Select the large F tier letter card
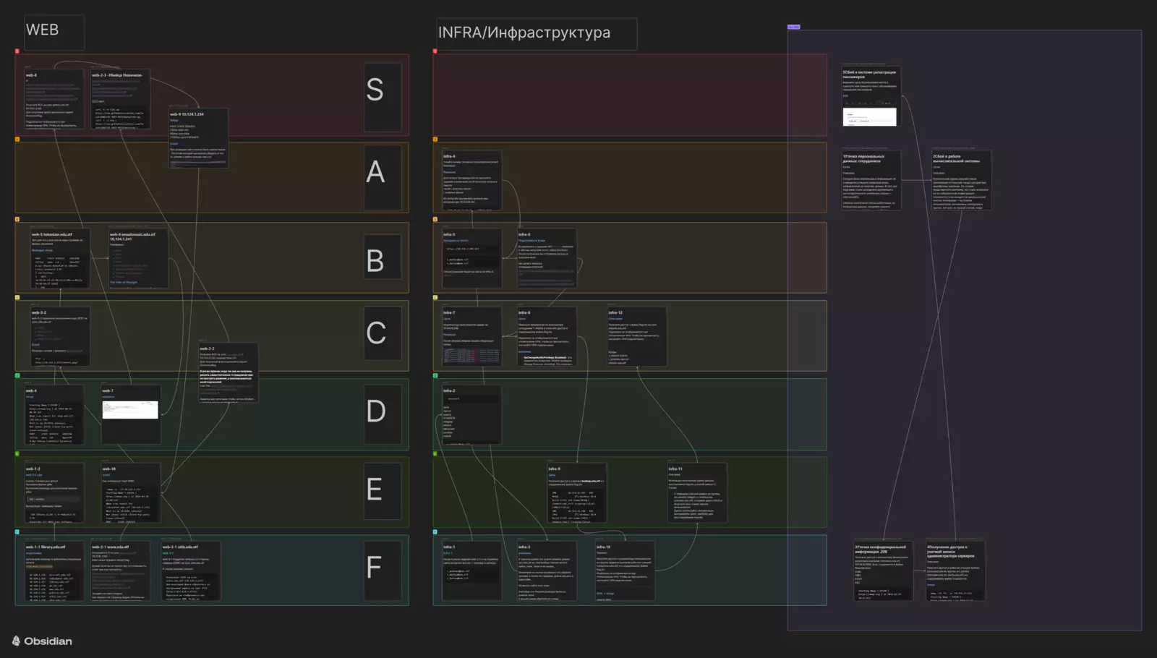Viewport: 1157px width, 658px height. point(382,571)
